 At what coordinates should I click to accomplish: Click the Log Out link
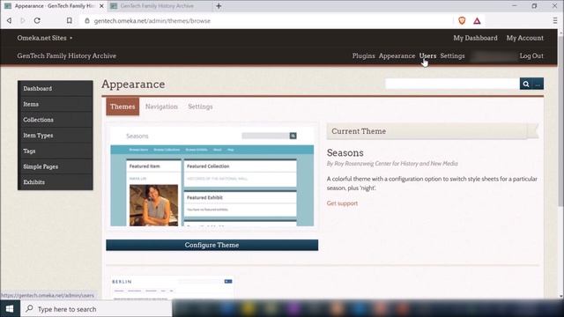tap(531, 55)
